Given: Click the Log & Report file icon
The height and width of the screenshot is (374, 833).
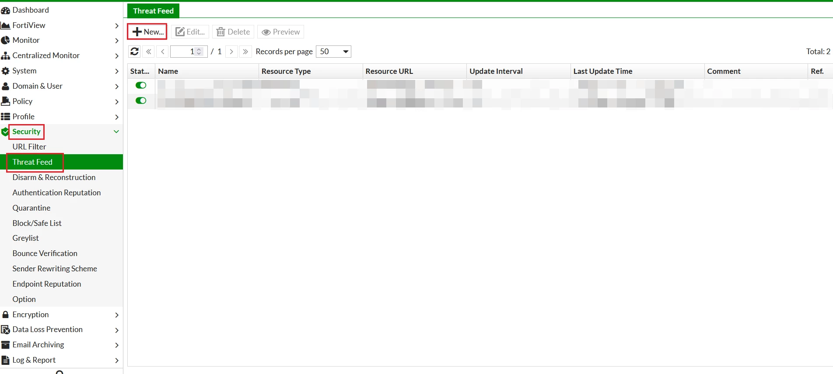Looking at the screenshot, I should 5,360.
